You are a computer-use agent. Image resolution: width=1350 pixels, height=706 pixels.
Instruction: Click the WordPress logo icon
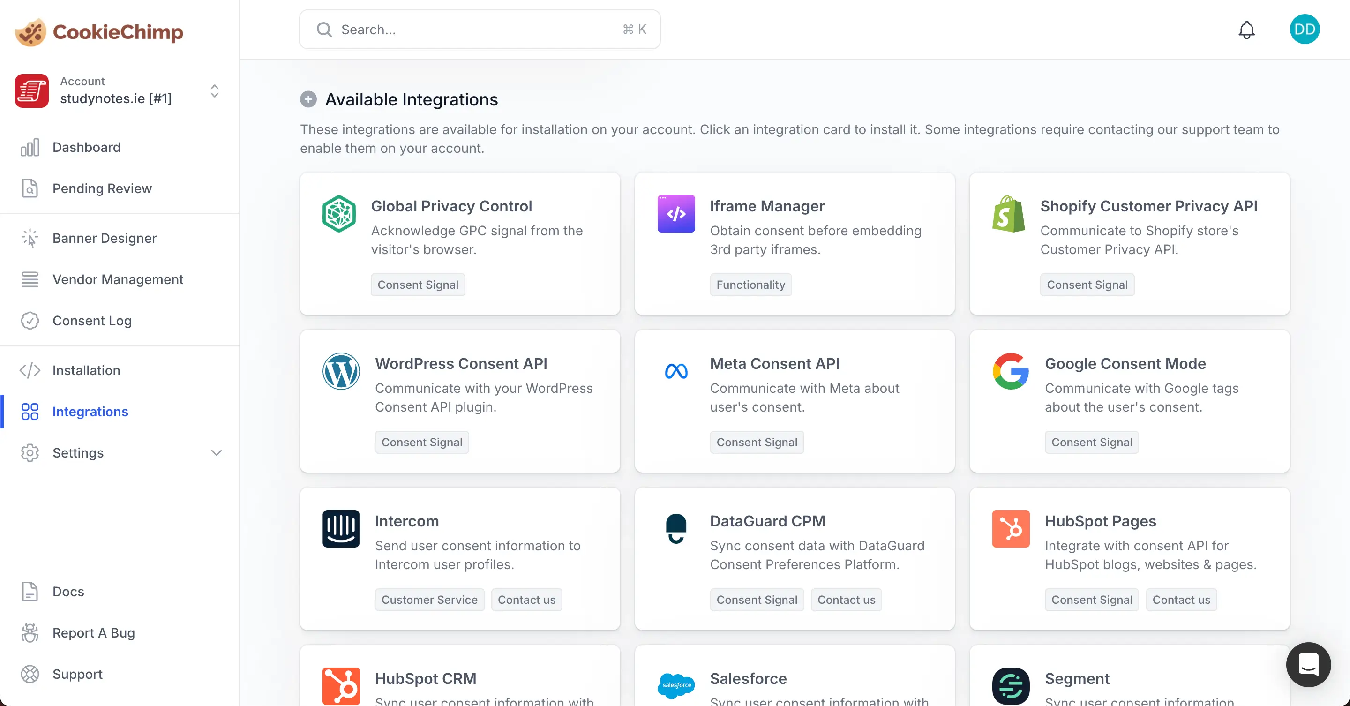341,370
